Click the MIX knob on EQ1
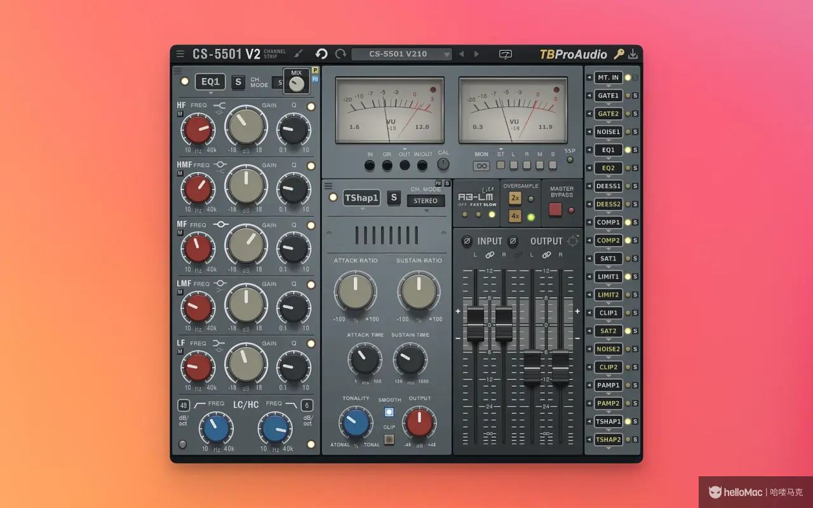Image resolution: width=813 pixels, height=508 pixels. (x=297, y=84)
